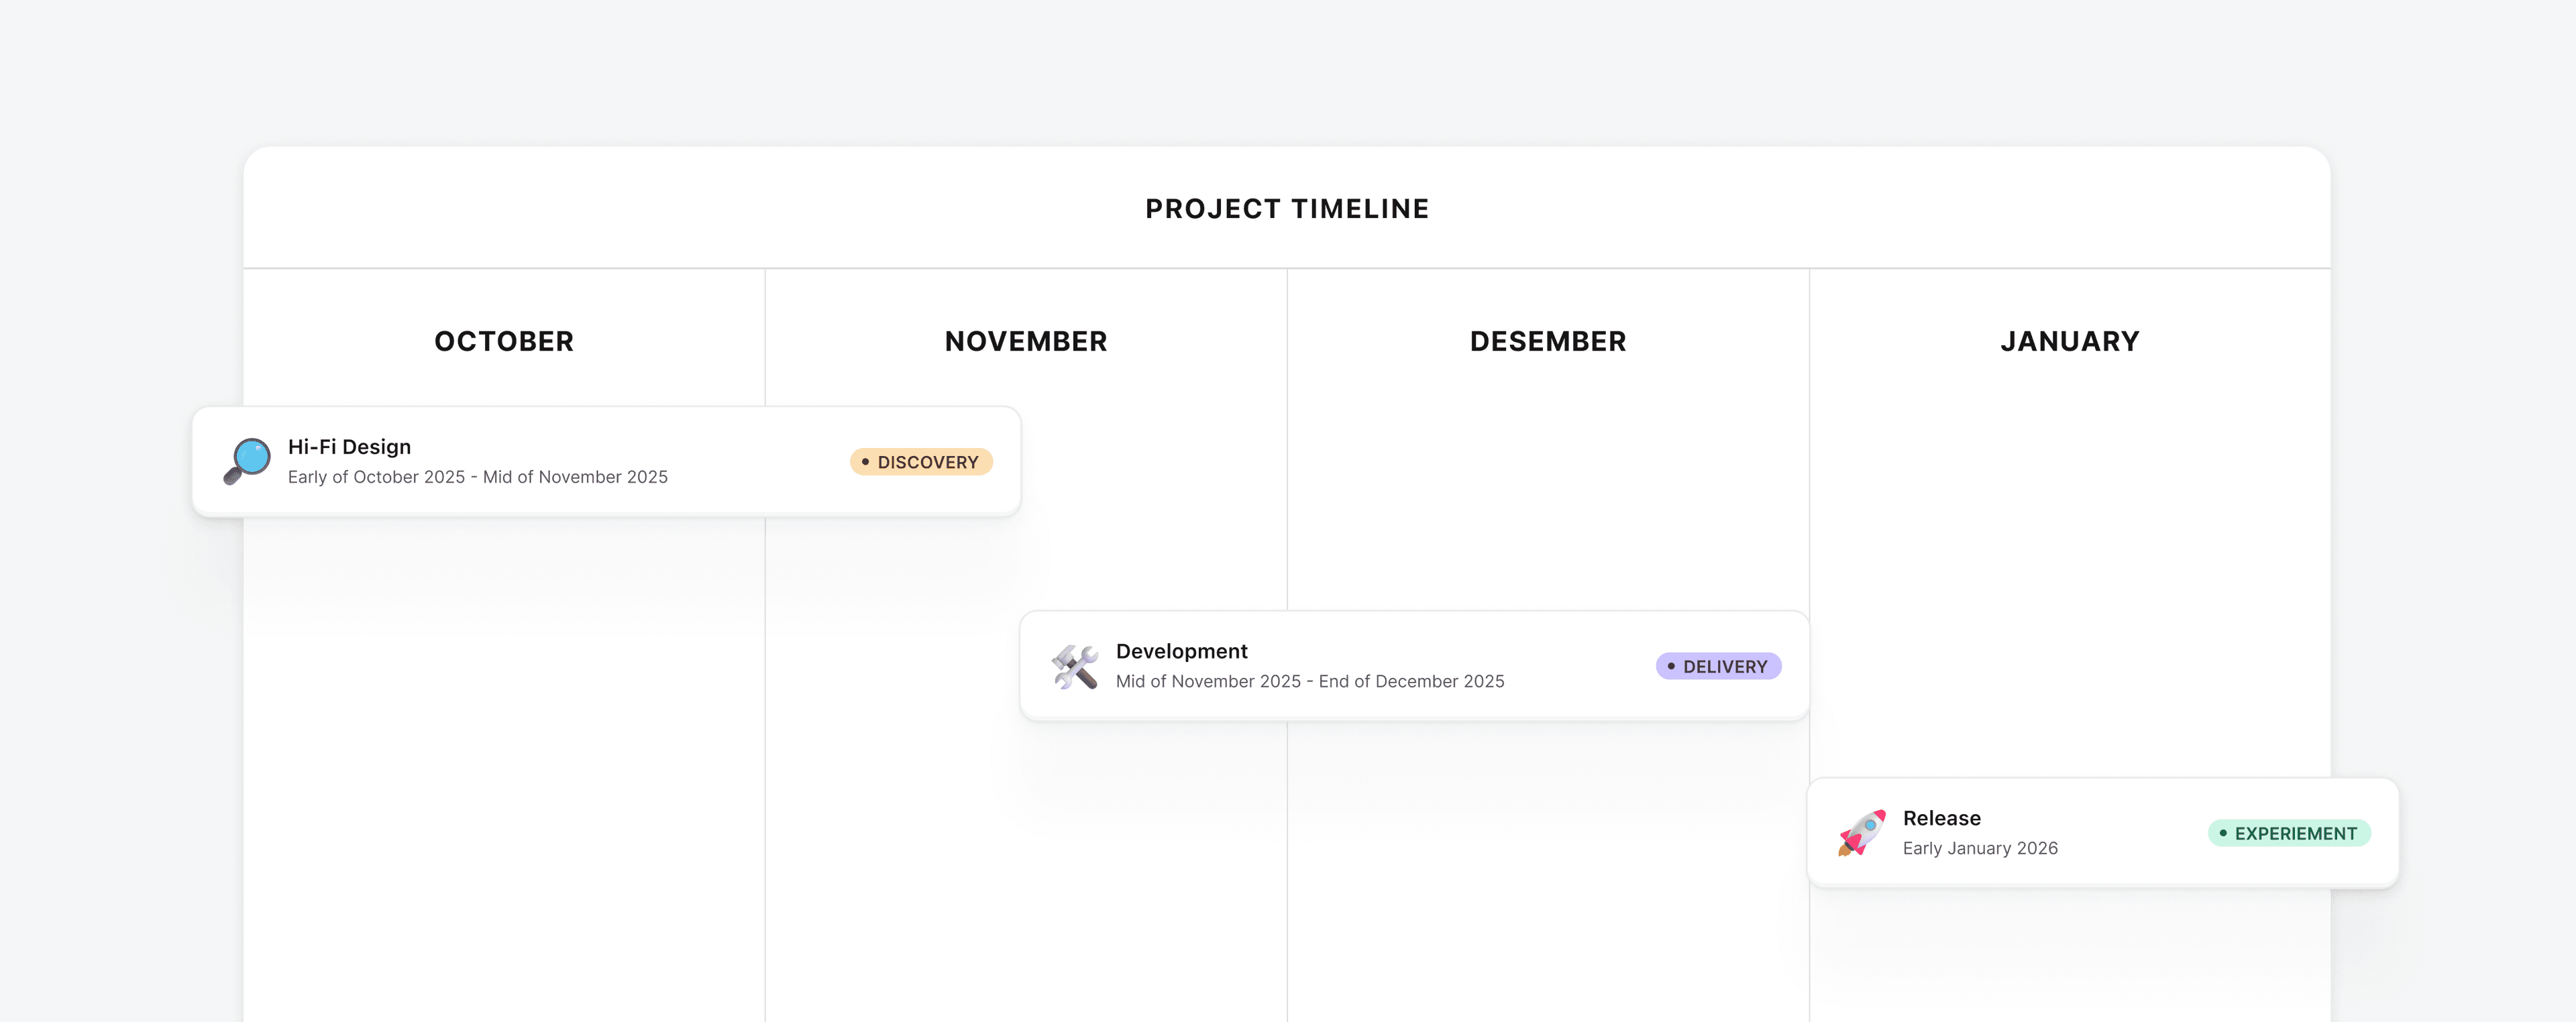
Task: Click the DESEMBER column header
Action: (1547, 342)
